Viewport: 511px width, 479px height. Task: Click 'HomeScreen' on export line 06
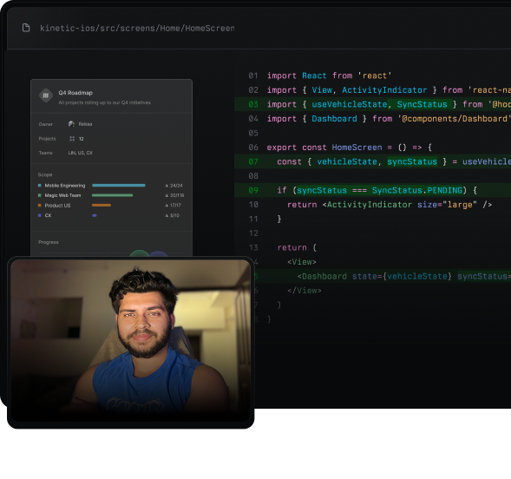point(357,148)
